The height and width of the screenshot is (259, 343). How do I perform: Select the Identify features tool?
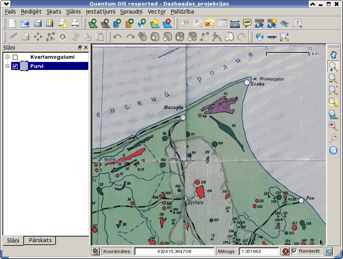pos(184,23)
